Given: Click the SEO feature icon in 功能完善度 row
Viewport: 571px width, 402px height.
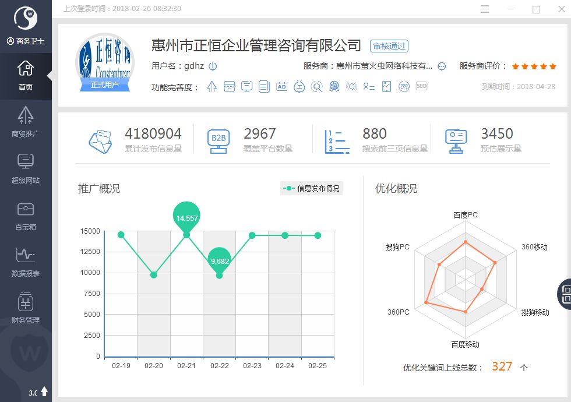Looking at the screenshot, I should (421, 86).
